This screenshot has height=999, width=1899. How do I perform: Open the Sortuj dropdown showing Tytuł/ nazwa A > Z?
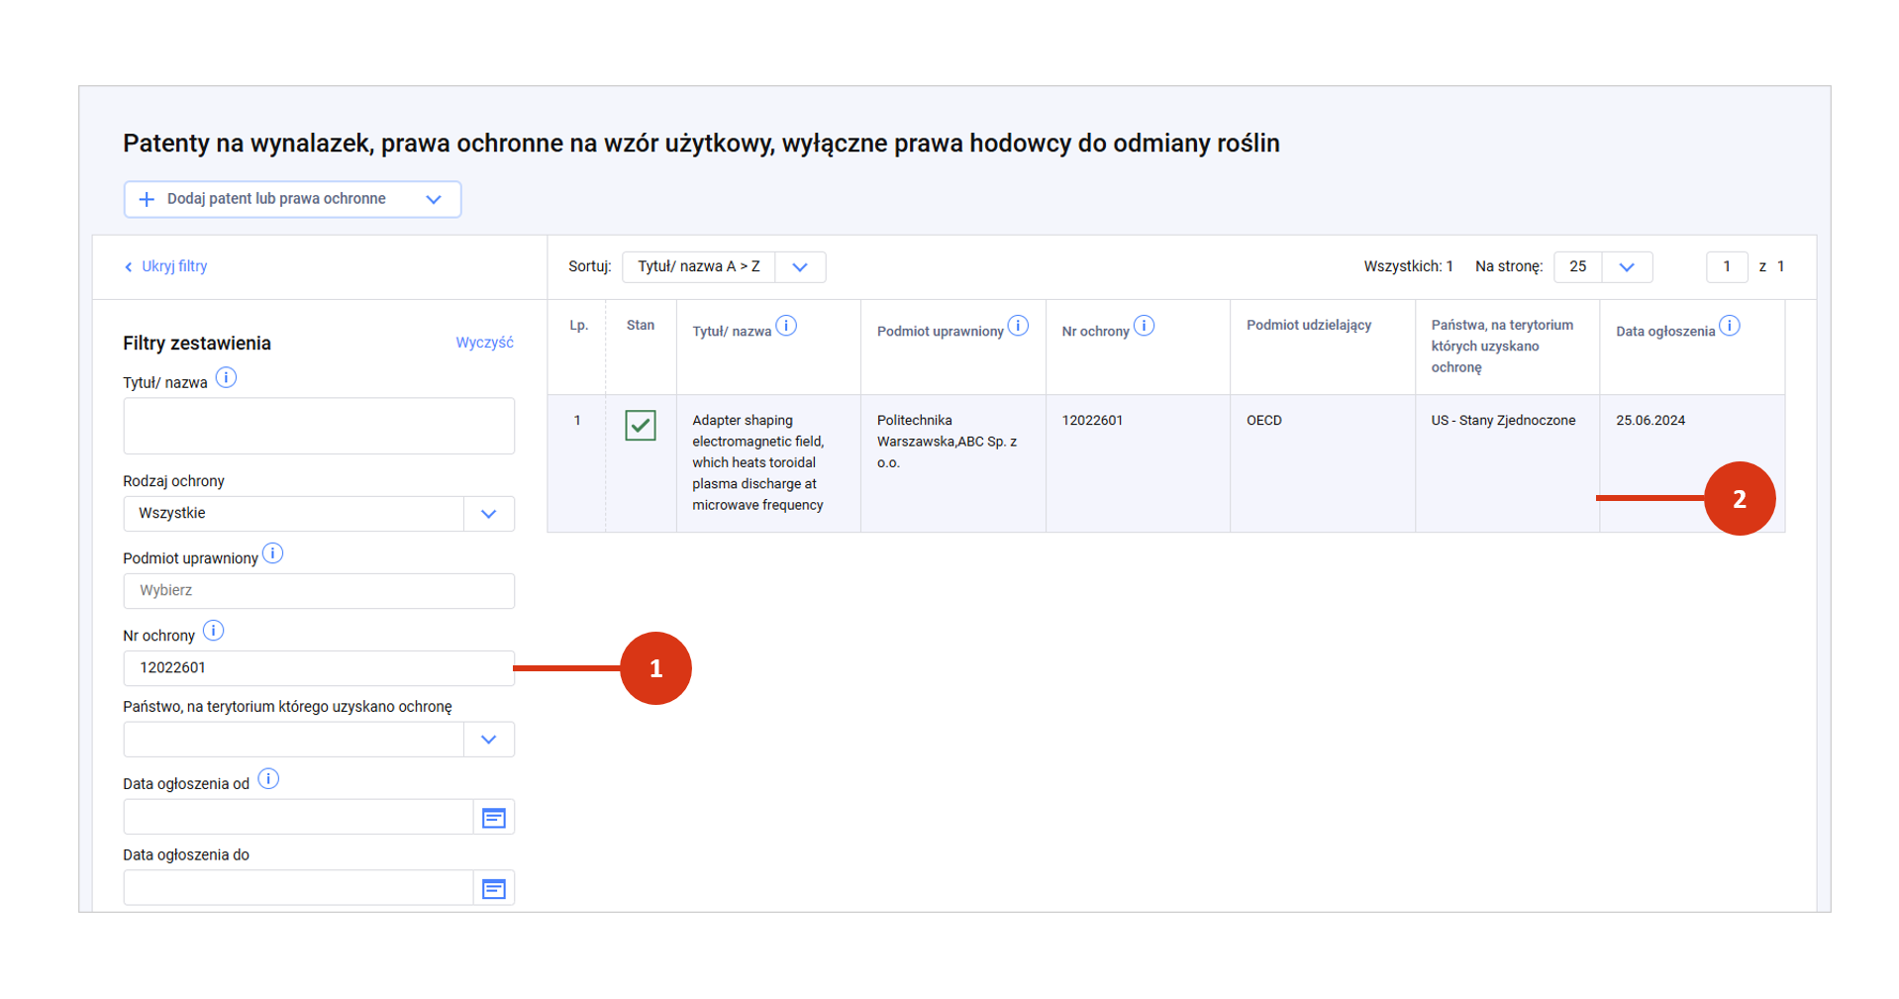pyautogui.click(x=800, y=267)
